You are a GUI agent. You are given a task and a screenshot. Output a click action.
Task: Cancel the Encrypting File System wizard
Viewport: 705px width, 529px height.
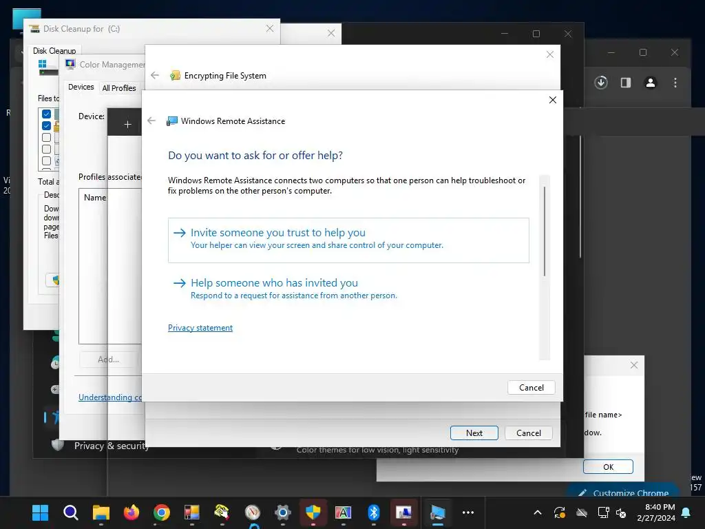pyautogui.click(x=528, y=433)
